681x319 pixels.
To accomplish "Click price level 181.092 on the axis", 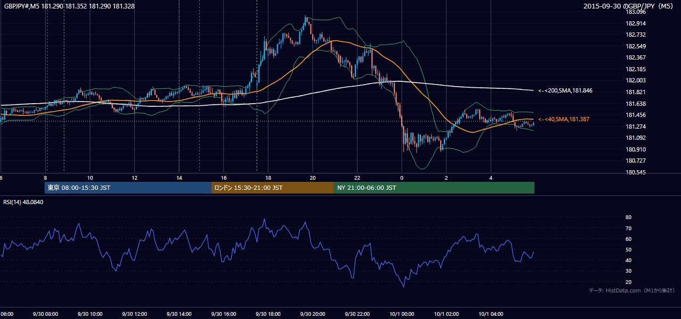I will click(x=635, y=138).
